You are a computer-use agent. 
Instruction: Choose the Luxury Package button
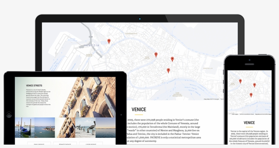pos(91,144)
